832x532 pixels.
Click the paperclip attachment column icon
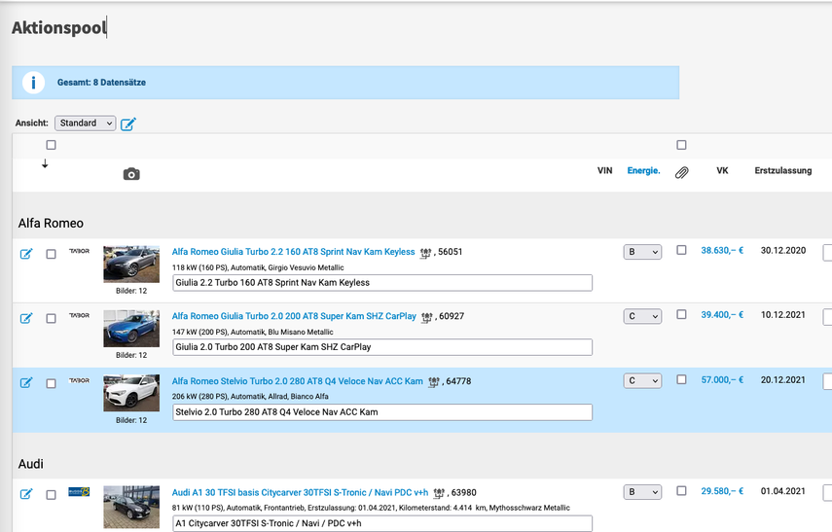[x=681, y=172]
